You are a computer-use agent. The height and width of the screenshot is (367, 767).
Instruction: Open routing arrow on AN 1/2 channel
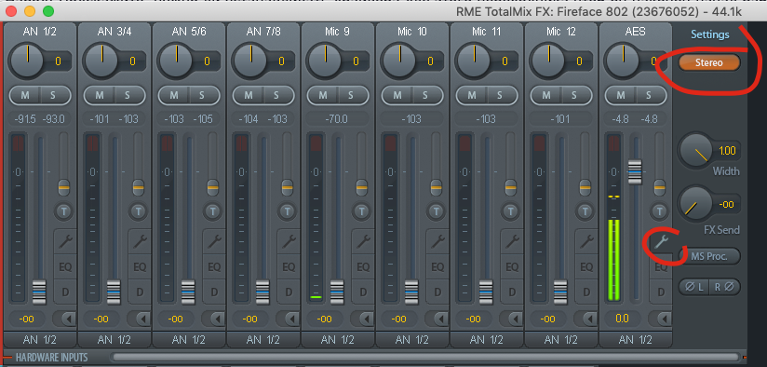tap(64, 319)
